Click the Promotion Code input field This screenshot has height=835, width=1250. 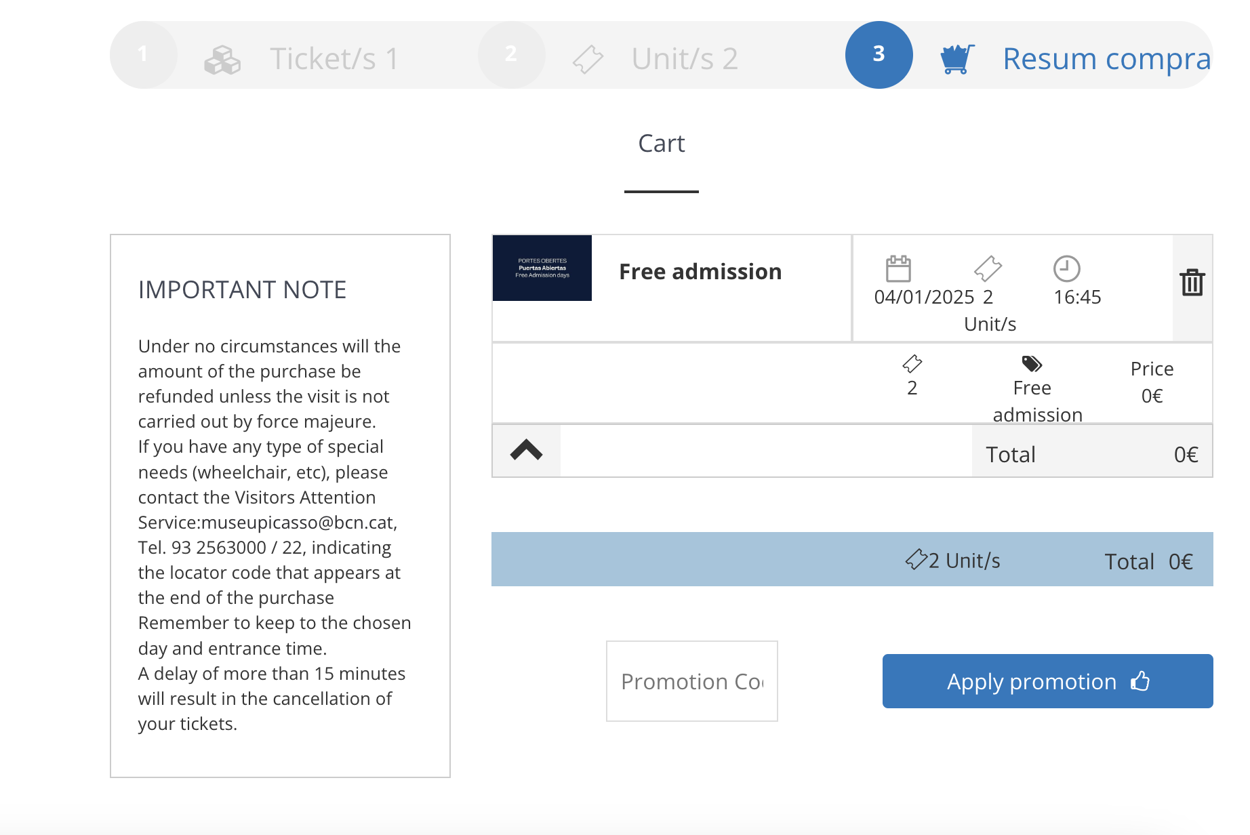coord(691,681)
